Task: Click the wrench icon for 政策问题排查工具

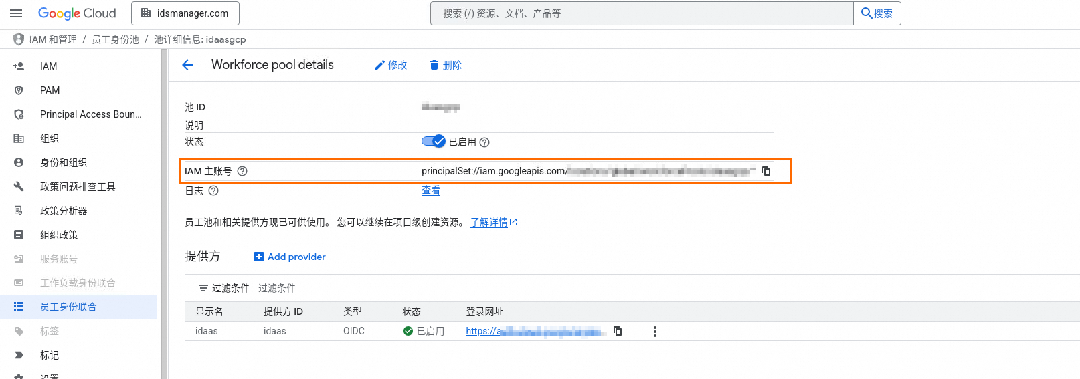Action: coord(19,186)
